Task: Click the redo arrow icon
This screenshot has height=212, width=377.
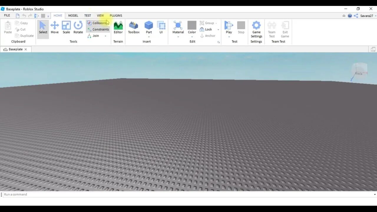Action: point(30,16)
